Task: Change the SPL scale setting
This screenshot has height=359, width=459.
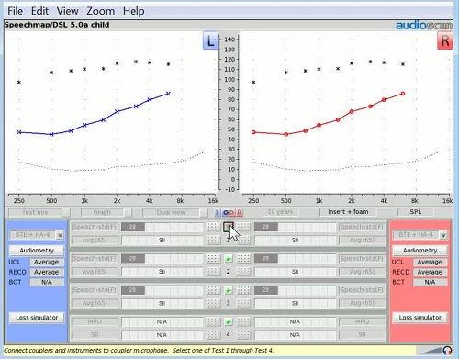Action: [416, 212]
